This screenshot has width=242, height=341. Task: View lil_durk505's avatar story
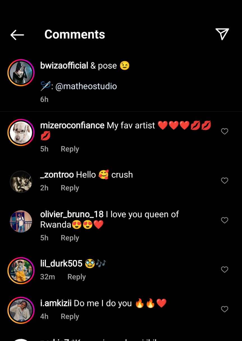21,271
